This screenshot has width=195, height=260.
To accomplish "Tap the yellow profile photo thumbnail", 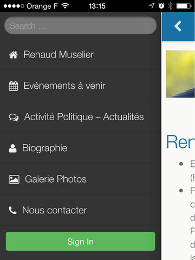I will tap(180, 74).
